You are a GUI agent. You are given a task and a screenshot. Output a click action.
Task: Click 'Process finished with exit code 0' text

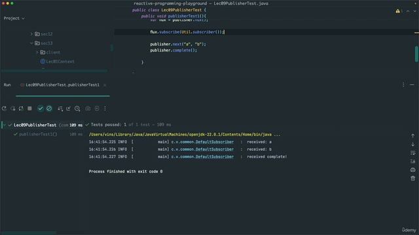tap(126, 172)
